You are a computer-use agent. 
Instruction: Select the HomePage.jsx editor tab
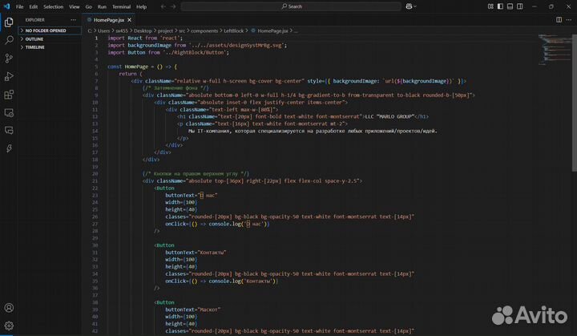(x=109, y=20)
